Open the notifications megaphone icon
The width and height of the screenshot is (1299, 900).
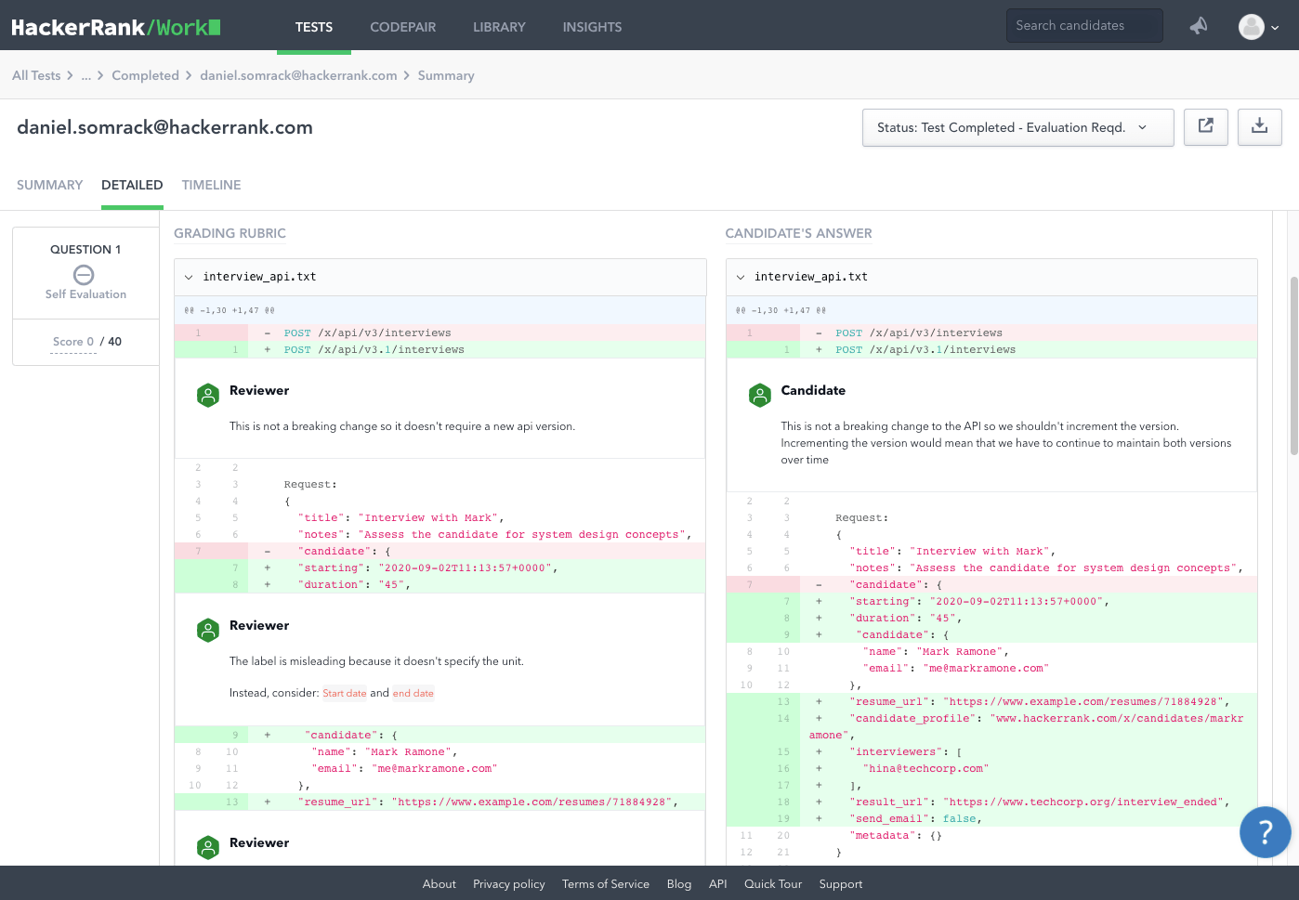pyautogui.click(x=1198, y=27)
